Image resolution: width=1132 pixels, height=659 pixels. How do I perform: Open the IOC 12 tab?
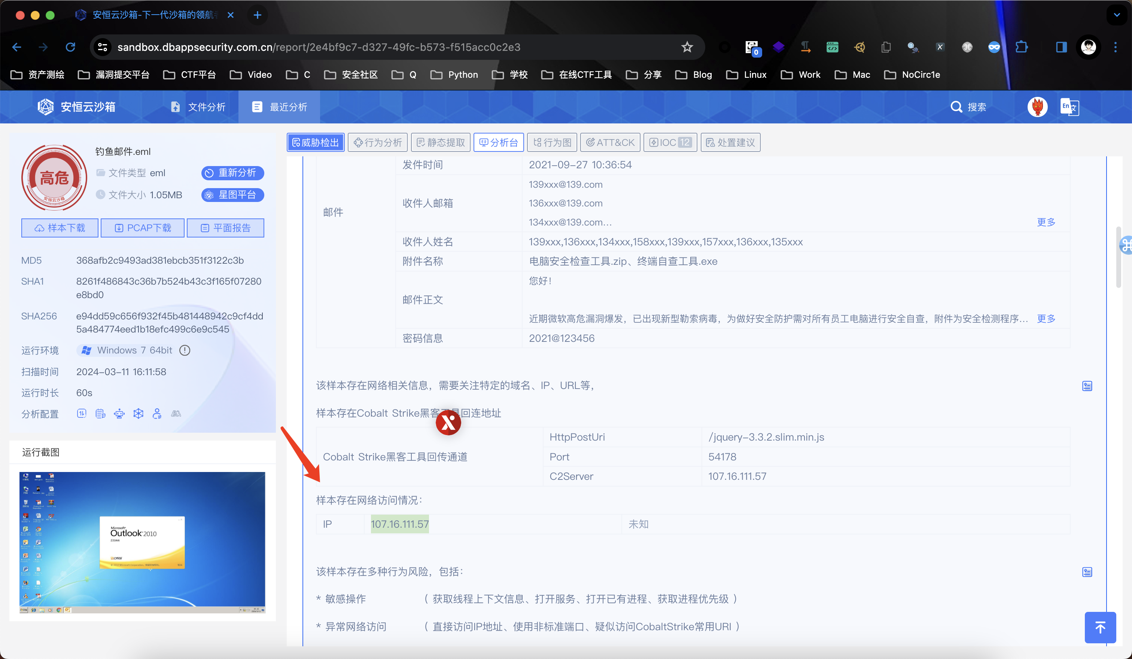670,142
